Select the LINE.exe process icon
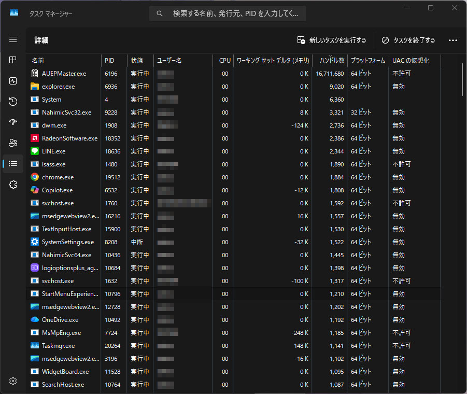Screen dimensions: 467x394 [x=35, y=151]
